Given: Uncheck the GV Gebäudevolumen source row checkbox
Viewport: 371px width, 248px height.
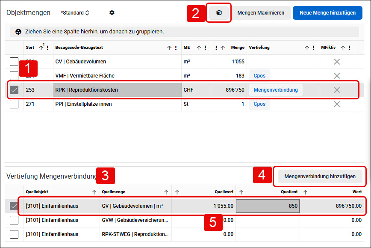Looking at the screenshot, I should click(14, 206).
